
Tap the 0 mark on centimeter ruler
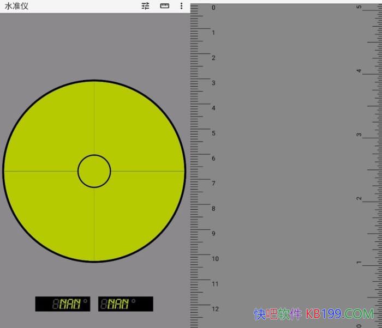pos(213,8)
